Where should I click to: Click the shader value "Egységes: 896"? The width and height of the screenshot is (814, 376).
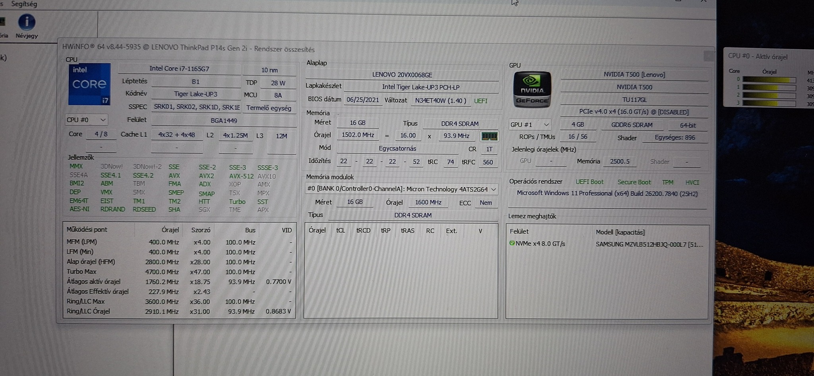[x=675, y=138]
